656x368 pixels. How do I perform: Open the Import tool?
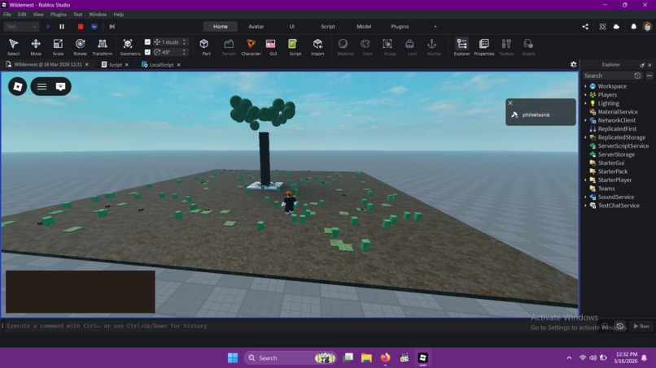click(x=317, y=47)
